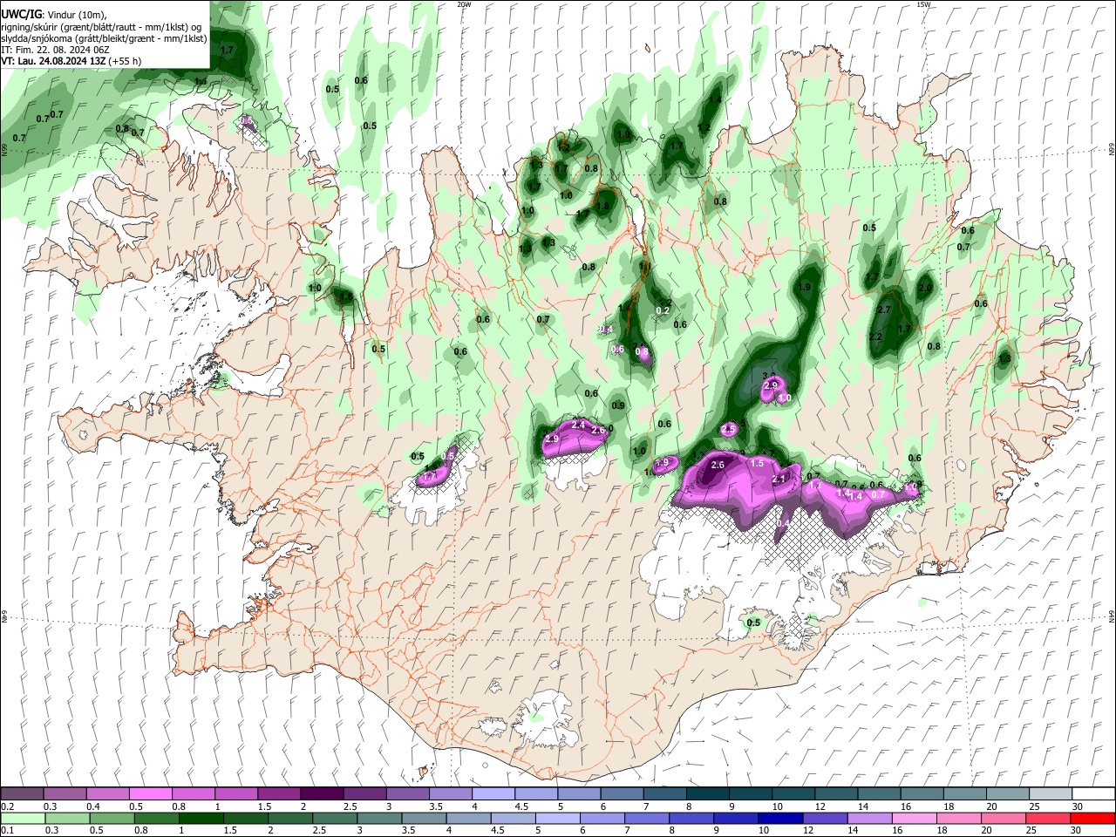This screenshot has width=1116, height=837.
Task: Select the violet 12 swatch in bottom legend row
Action: (823, 819)
